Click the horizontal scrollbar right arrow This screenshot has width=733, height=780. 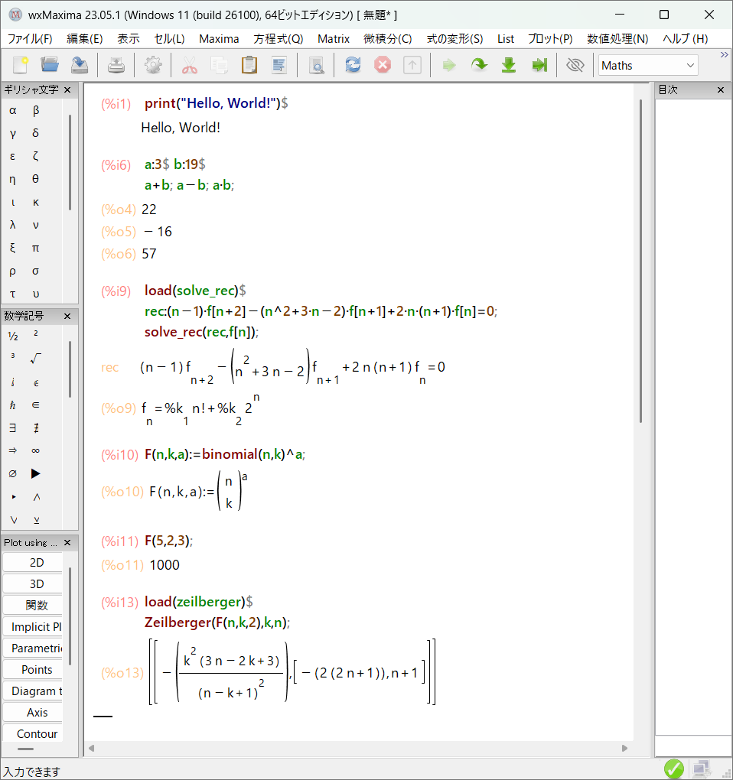(624, 748)
